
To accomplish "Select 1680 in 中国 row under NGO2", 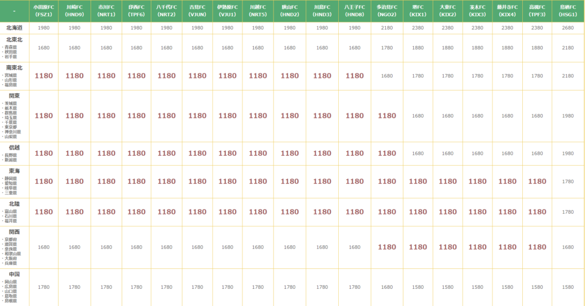I will [x=386, y=287].
